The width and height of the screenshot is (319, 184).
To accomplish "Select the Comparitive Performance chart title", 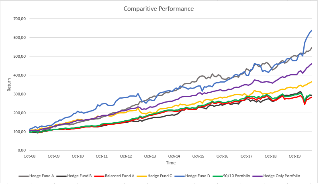I will (159, 8).
